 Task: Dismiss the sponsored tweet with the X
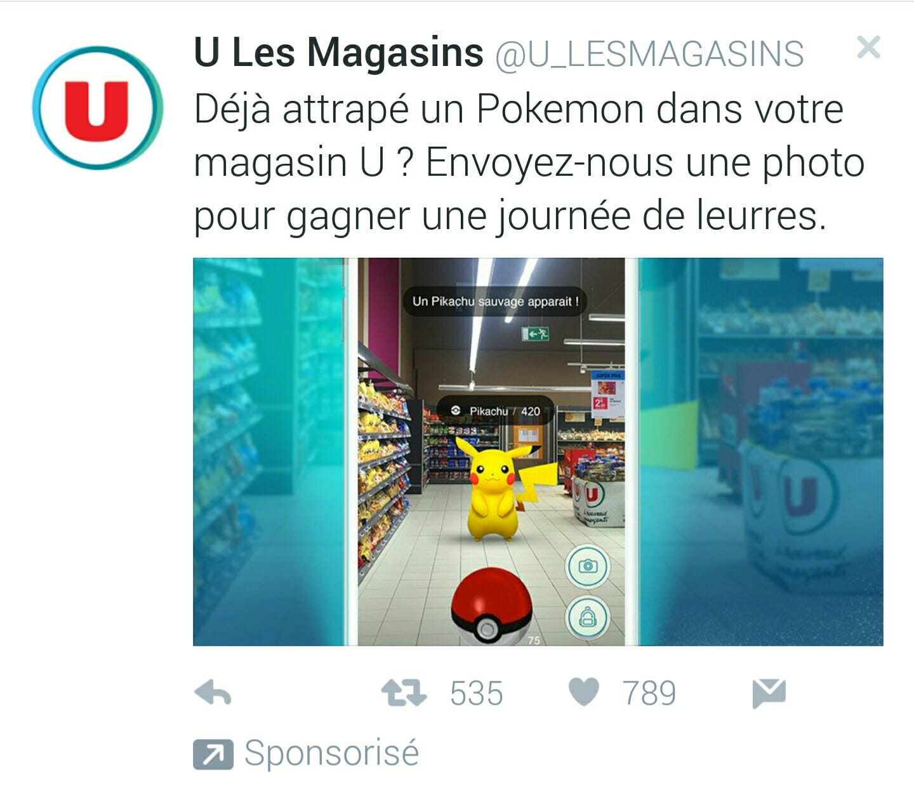868,47
